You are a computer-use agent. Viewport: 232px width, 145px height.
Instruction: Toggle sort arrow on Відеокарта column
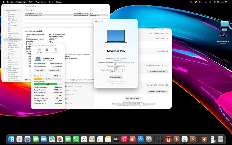click(72, 10)
